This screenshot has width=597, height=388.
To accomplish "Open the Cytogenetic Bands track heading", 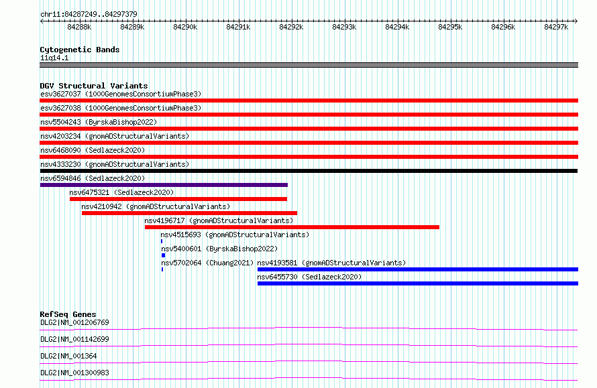I will click(80, 50).
